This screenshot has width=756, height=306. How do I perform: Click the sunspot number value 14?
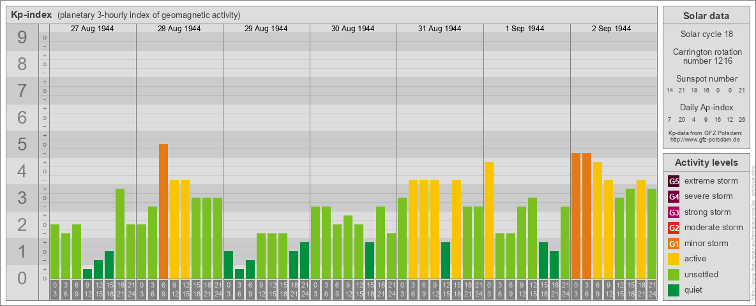coord(670,91)
